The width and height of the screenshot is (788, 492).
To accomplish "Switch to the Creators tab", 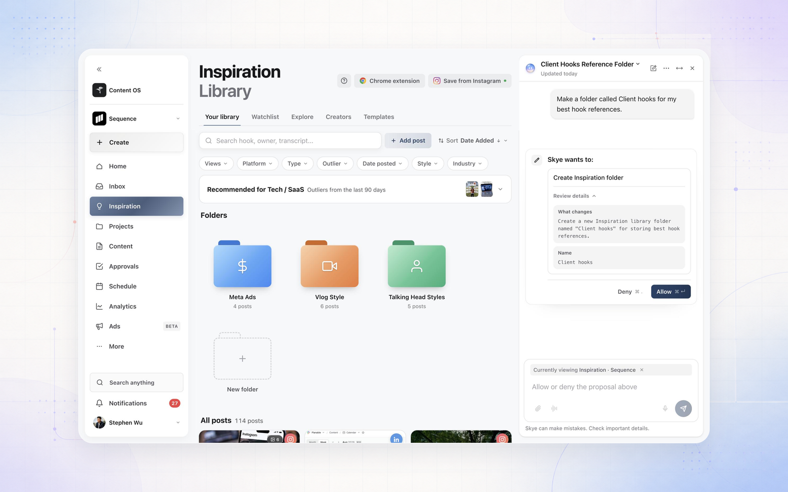I will 338,117.
